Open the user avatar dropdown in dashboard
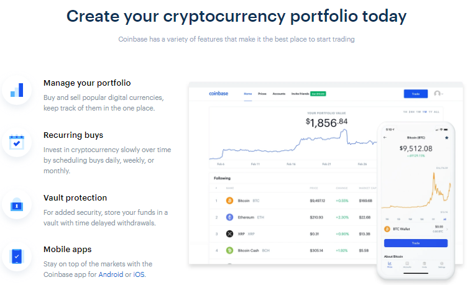 tap(438, 94)
